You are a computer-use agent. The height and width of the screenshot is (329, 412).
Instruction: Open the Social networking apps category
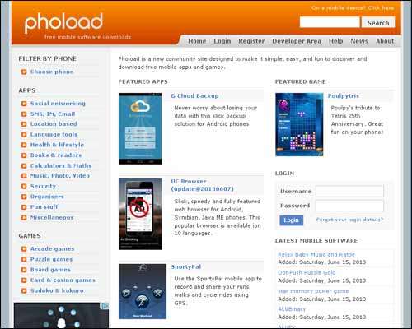pyautogui.click(x=58, y=104)
